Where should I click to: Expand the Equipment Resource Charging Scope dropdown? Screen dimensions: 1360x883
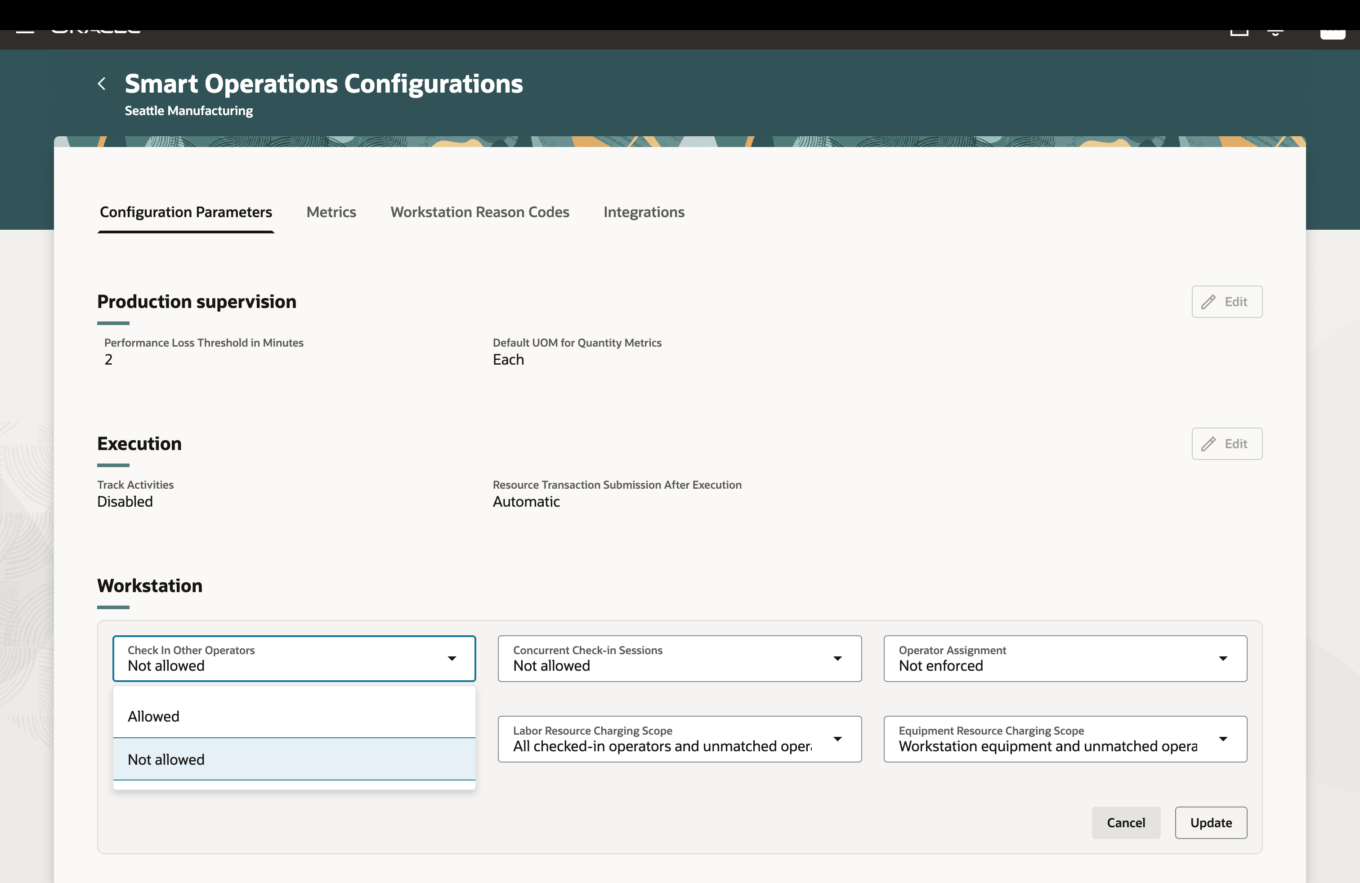click(x=1065, y=739)
